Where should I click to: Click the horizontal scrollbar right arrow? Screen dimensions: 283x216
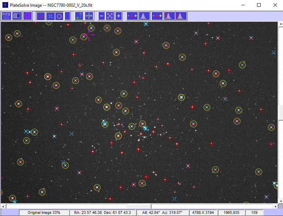pyautogui.click(x=276, y=206)
